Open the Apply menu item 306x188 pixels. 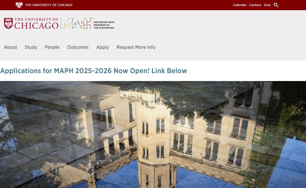(x=103, y=47)
